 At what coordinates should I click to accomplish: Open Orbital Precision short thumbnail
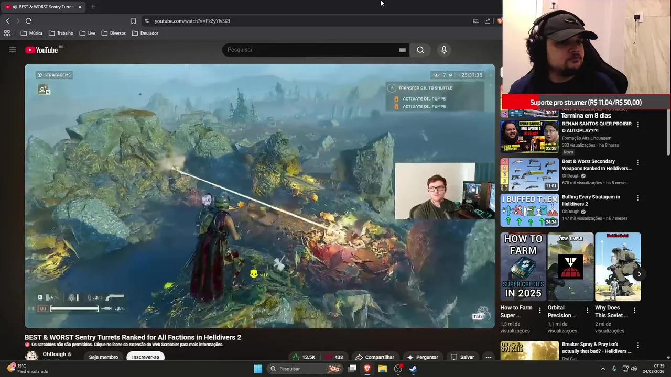click(x=570, y=267)
